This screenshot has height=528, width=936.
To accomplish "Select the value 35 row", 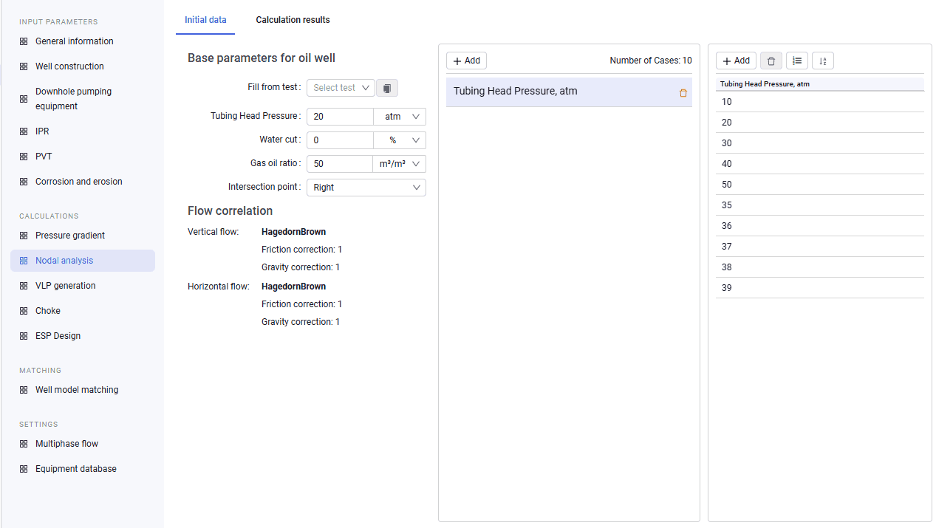I will 820,205.
